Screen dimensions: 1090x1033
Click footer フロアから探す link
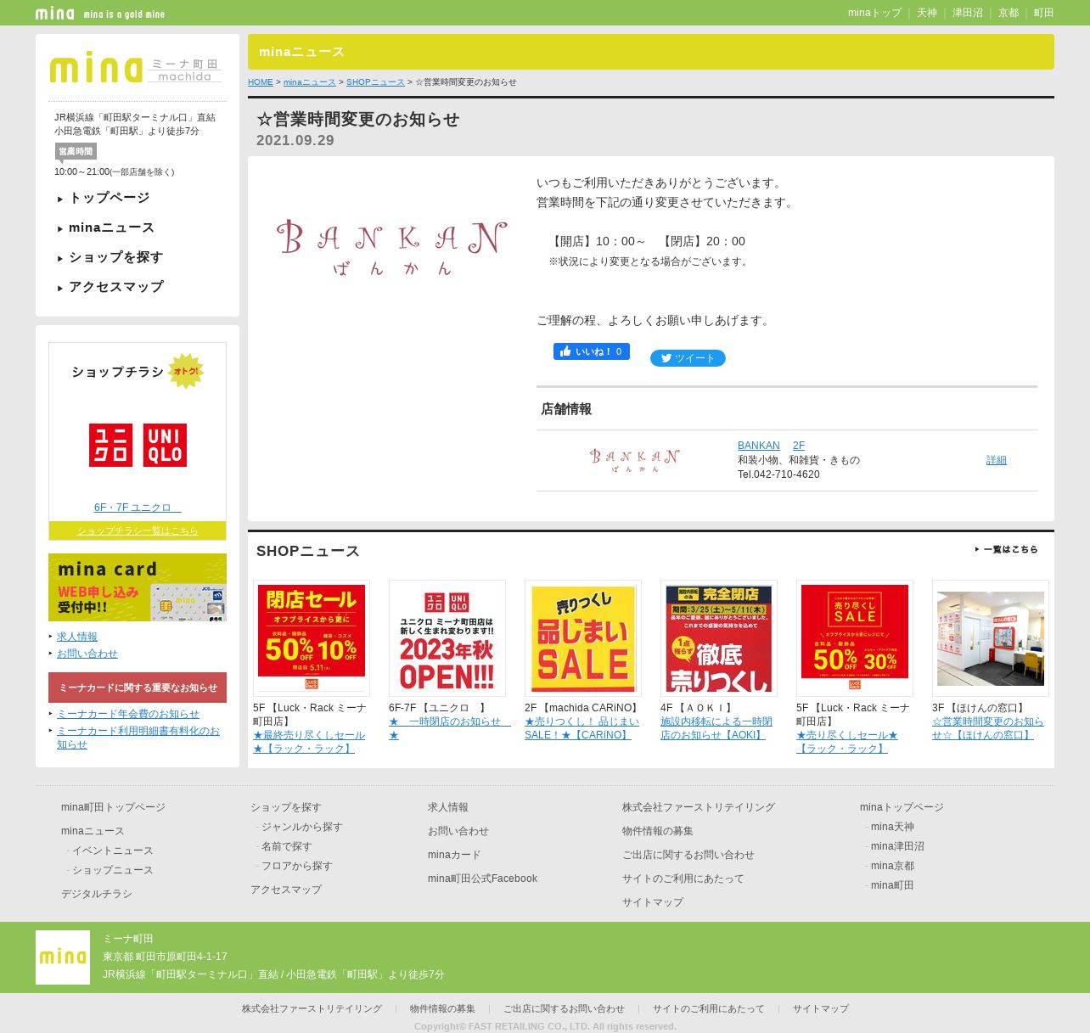(296, 866)
